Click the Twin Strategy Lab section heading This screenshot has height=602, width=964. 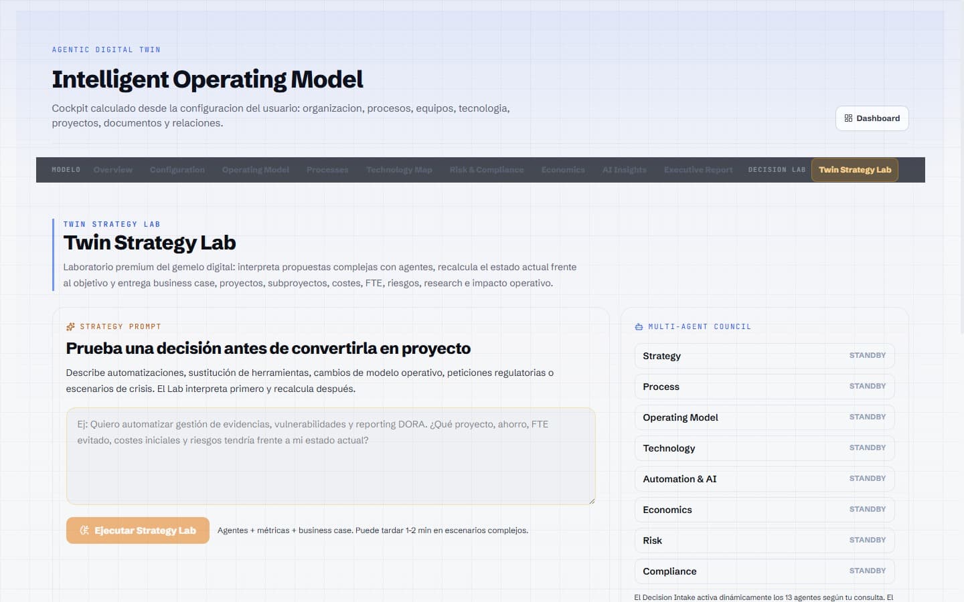(149, 242)
